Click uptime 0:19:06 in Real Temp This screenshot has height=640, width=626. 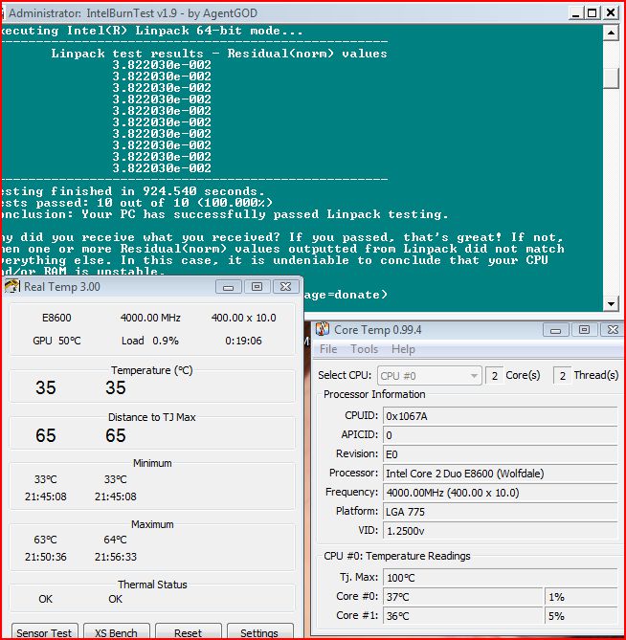pyautogui.click(x=243, y=341)
